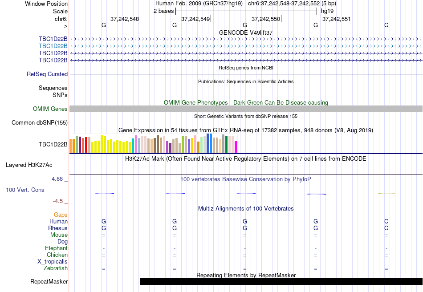This screenshot has width=423, height=292.
Task: Click the 'RepeatMasker' track label
Action: click(x=49, y=281)
